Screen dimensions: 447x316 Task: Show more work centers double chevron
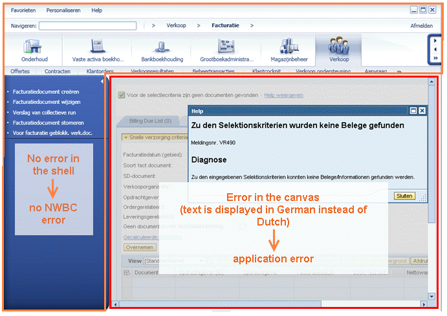pos(435,58)
